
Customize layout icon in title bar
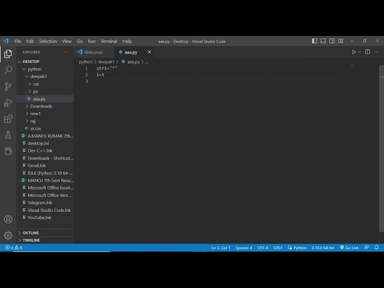(341, 41)
